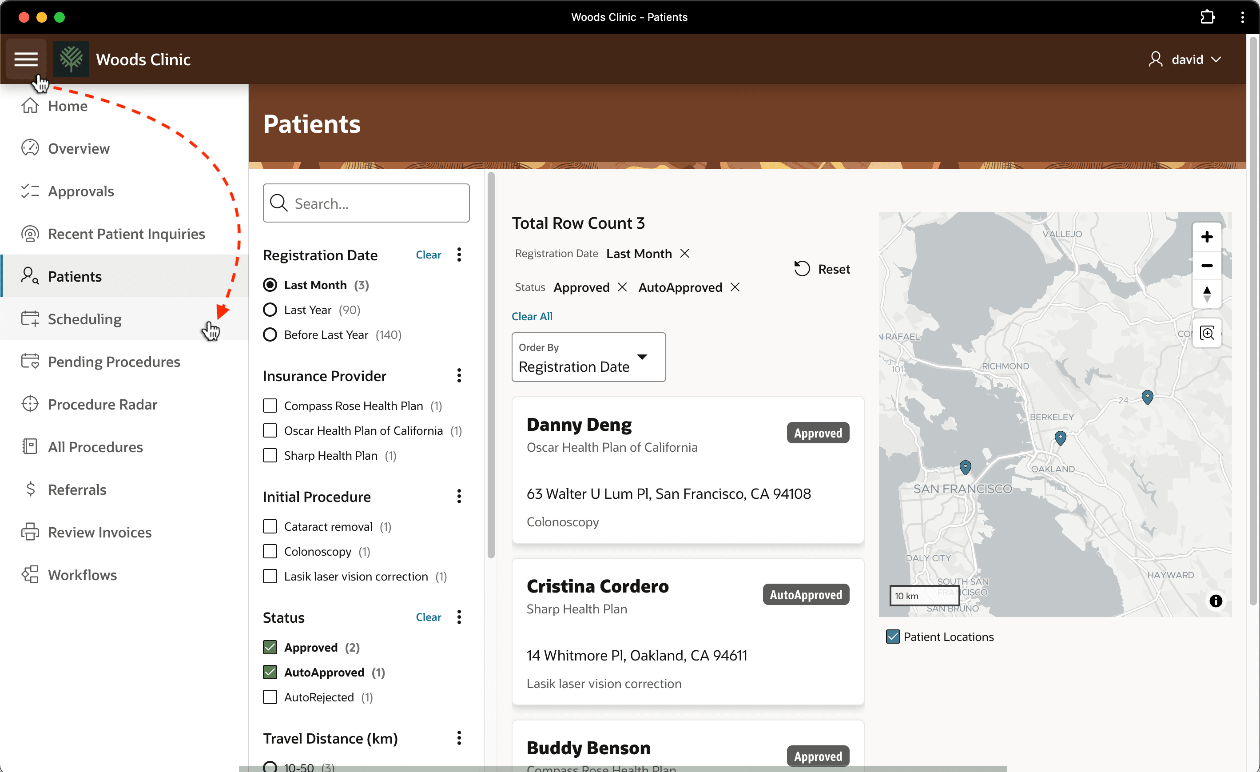Open browser extensions puzzle icon
1260x772 pixels.
click(1207, 17)
